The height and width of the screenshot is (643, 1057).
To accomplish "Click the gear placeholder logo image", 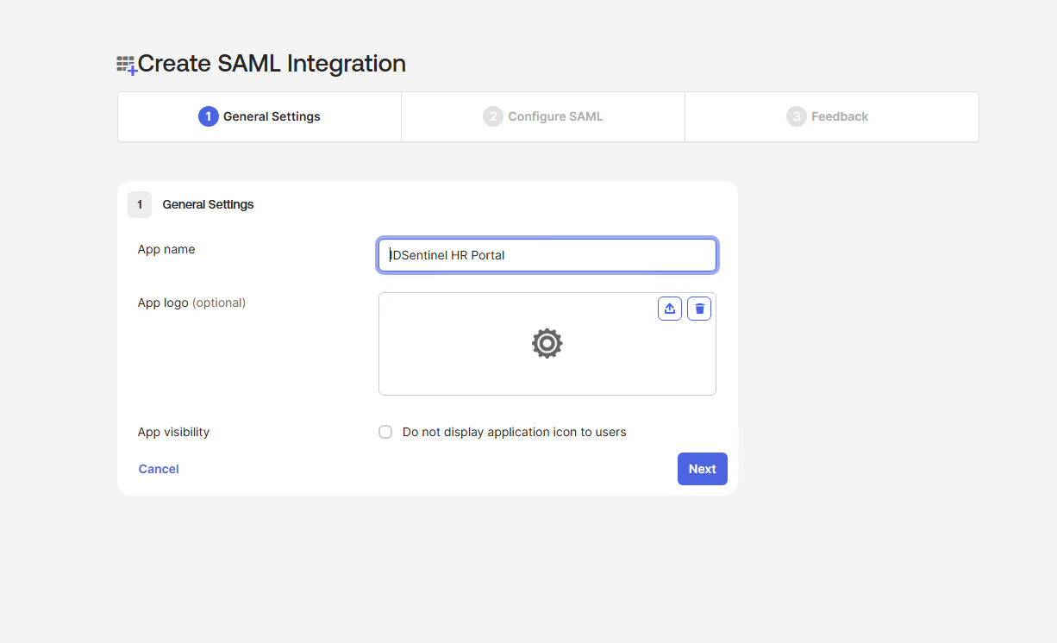I will tap(547, 343).
